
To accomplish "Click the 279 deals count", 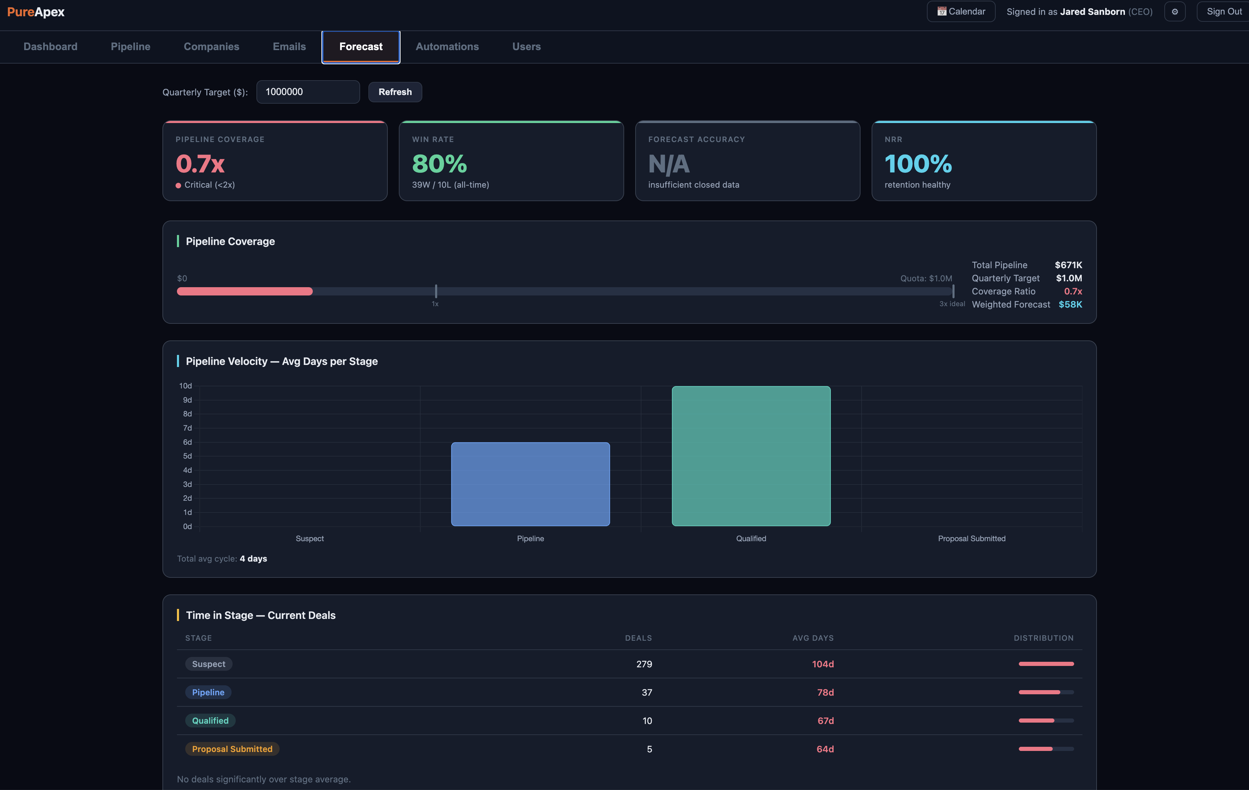I will (644, 664).
